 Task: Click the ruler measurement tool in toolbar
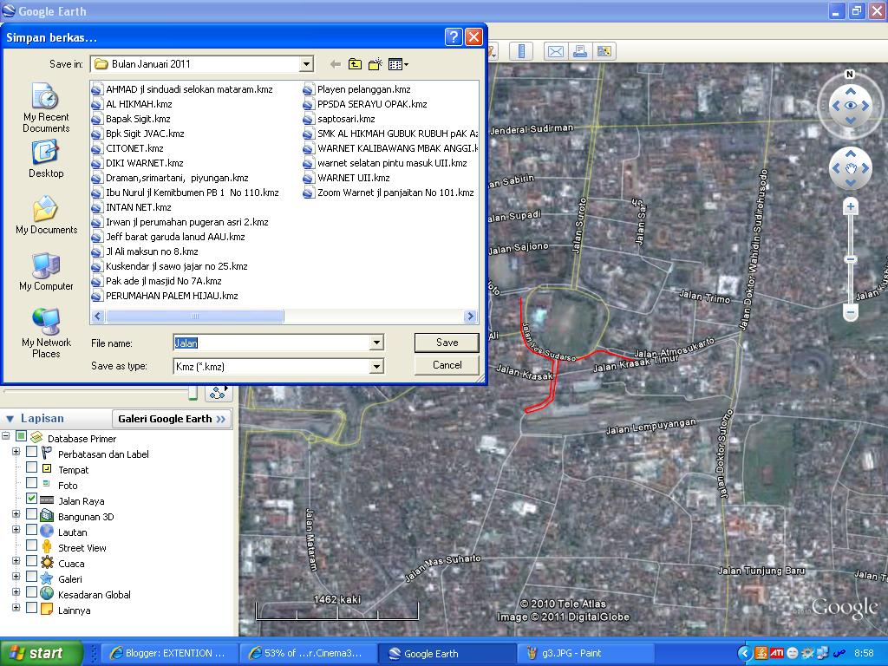521,51
